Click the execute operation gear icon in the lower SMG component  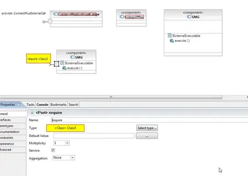[64, 68]
